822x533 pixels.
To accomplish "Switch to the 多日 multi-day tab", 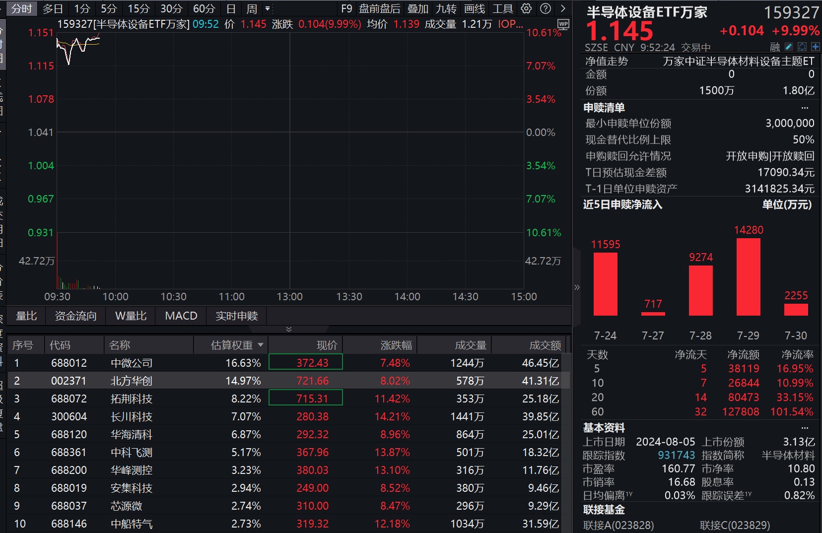I will 53,8.
